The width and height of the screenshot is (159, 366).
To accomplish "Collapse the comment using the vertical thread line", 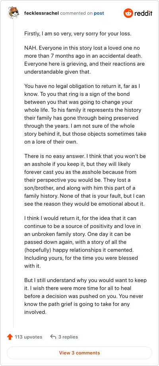I will tap(13, 173).
